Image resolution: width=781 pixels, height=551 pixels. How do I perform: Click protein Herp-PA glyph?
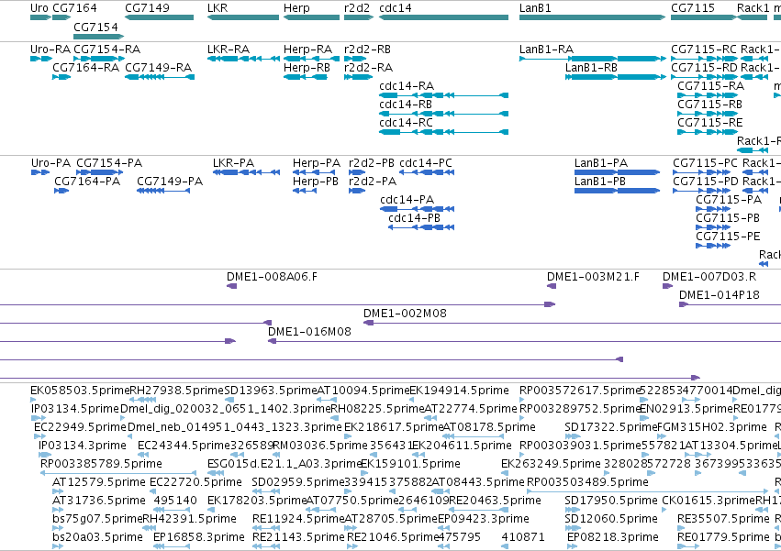[x=314, y=172]
